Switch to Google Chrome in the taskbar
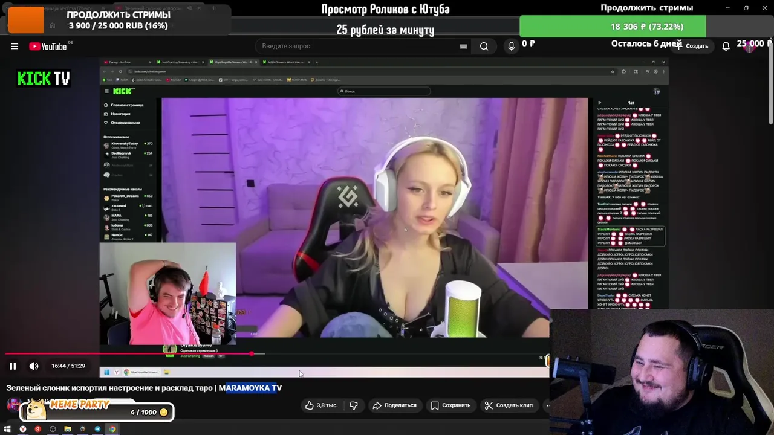Screen dimensions: 774x435 pos(112,429)
